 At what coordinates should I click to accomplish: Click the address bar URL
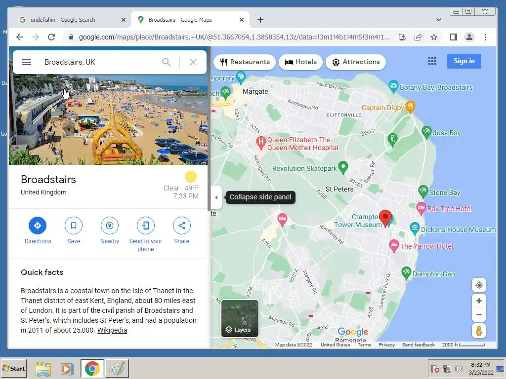point(234,37)
